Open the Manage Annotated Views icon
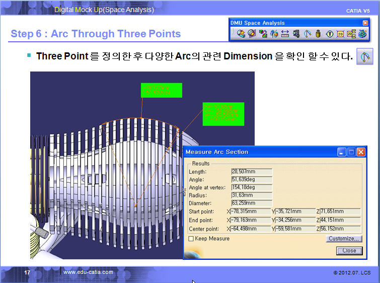 click(x=351, y=34)
